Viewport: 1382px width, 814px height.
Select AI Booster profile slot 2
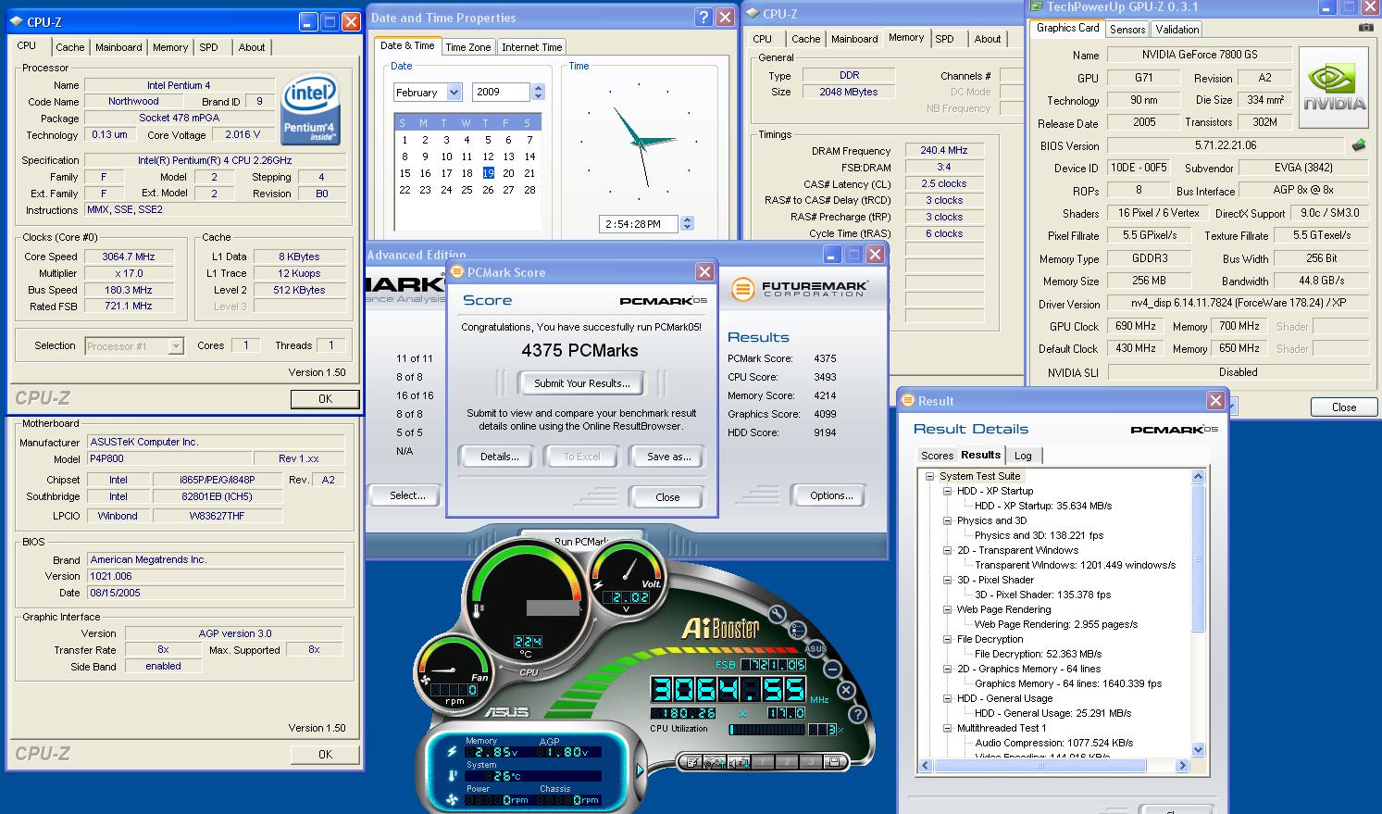[x=786, y=762]
